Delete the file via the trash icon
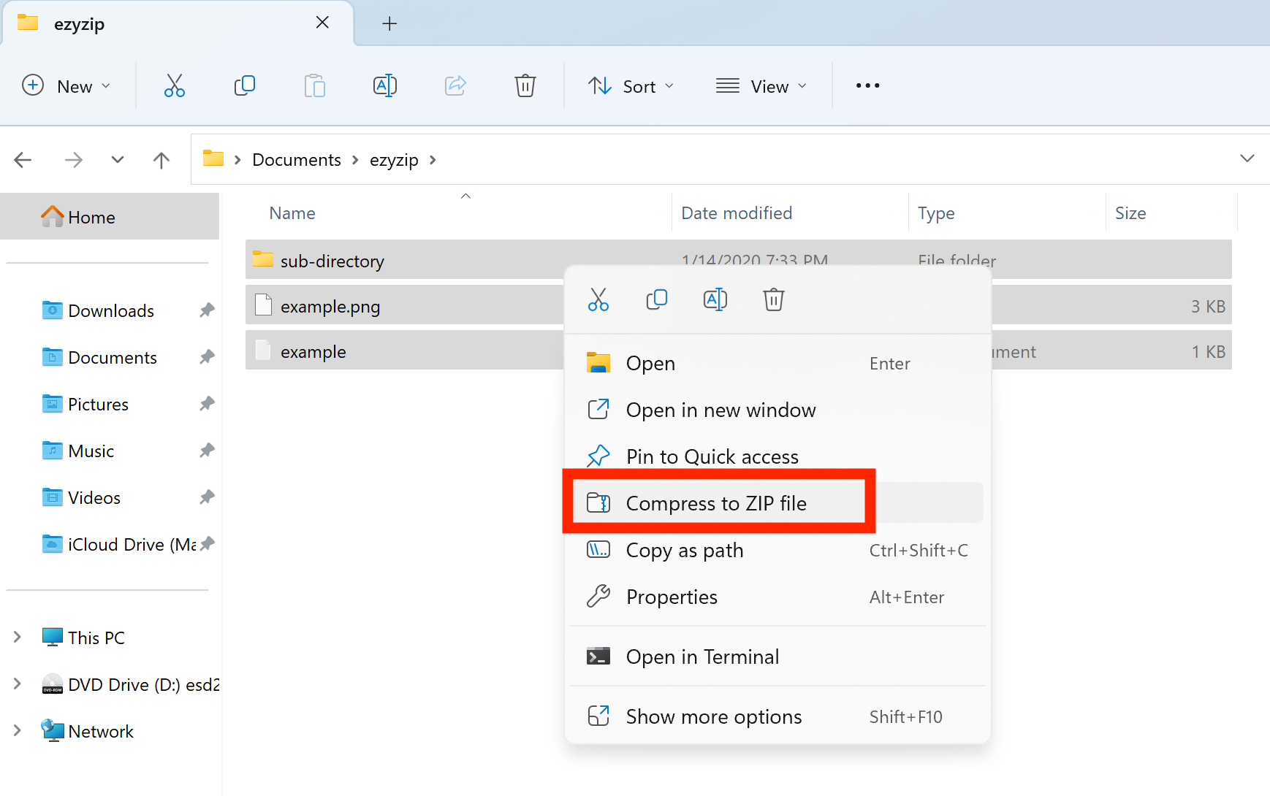This screenshot has height=796, width=1270. tap(525, 85)
